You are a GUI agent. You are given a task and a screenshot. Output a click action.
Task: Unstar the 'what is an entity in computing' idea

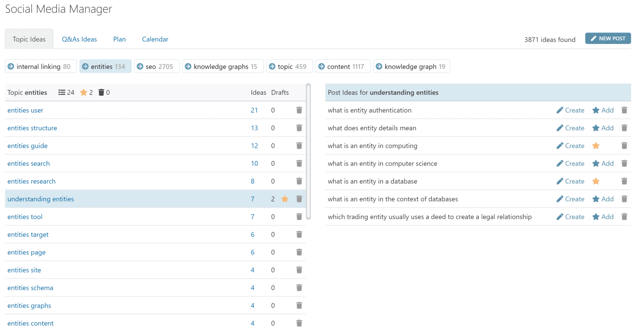pyautogui.click(x=596, y=146)
